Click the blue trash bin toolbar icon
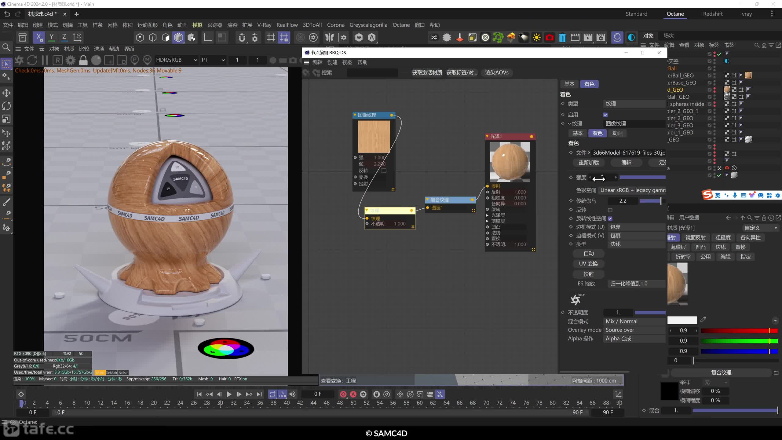 562,38
